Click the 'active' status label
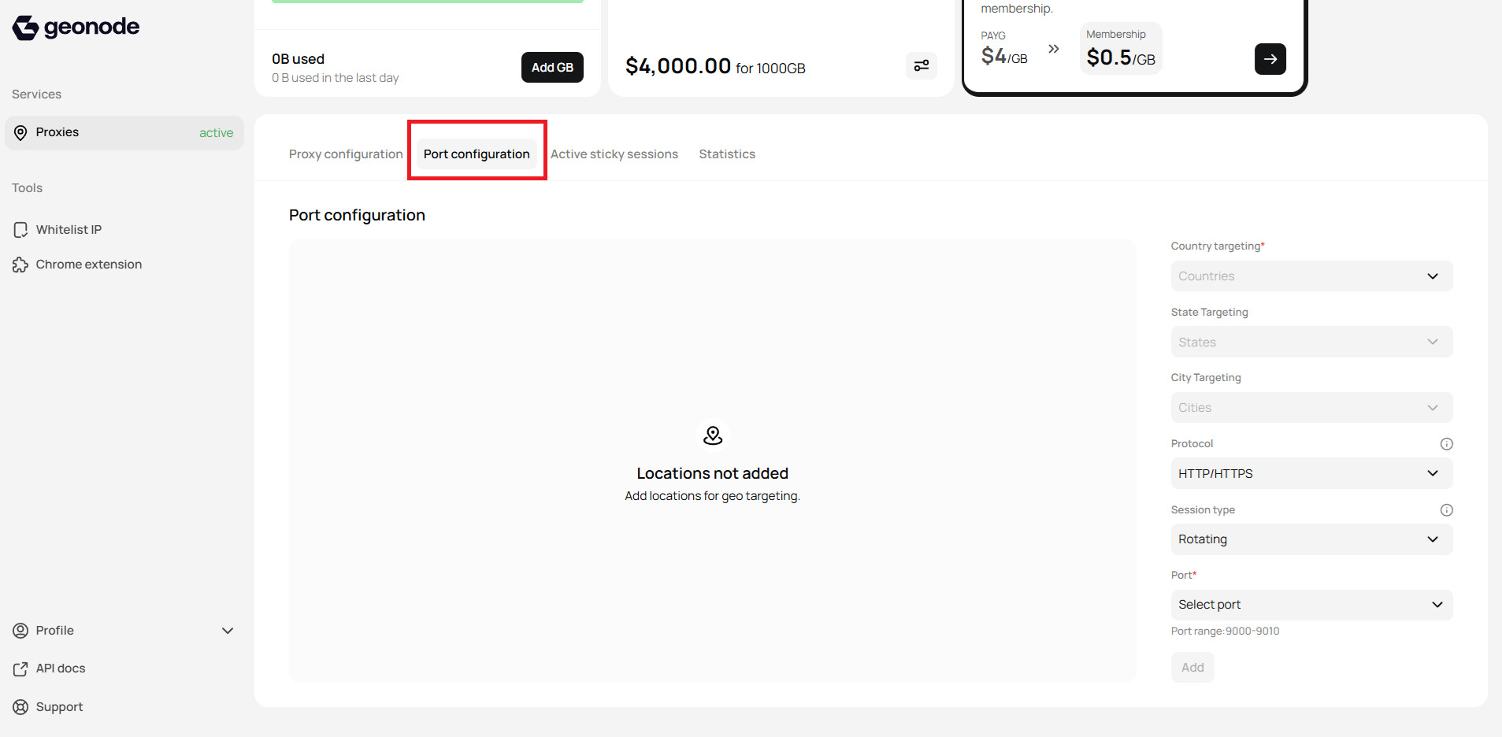The height and width of the screenshot is (737, 1502). [x=216, y=133]
